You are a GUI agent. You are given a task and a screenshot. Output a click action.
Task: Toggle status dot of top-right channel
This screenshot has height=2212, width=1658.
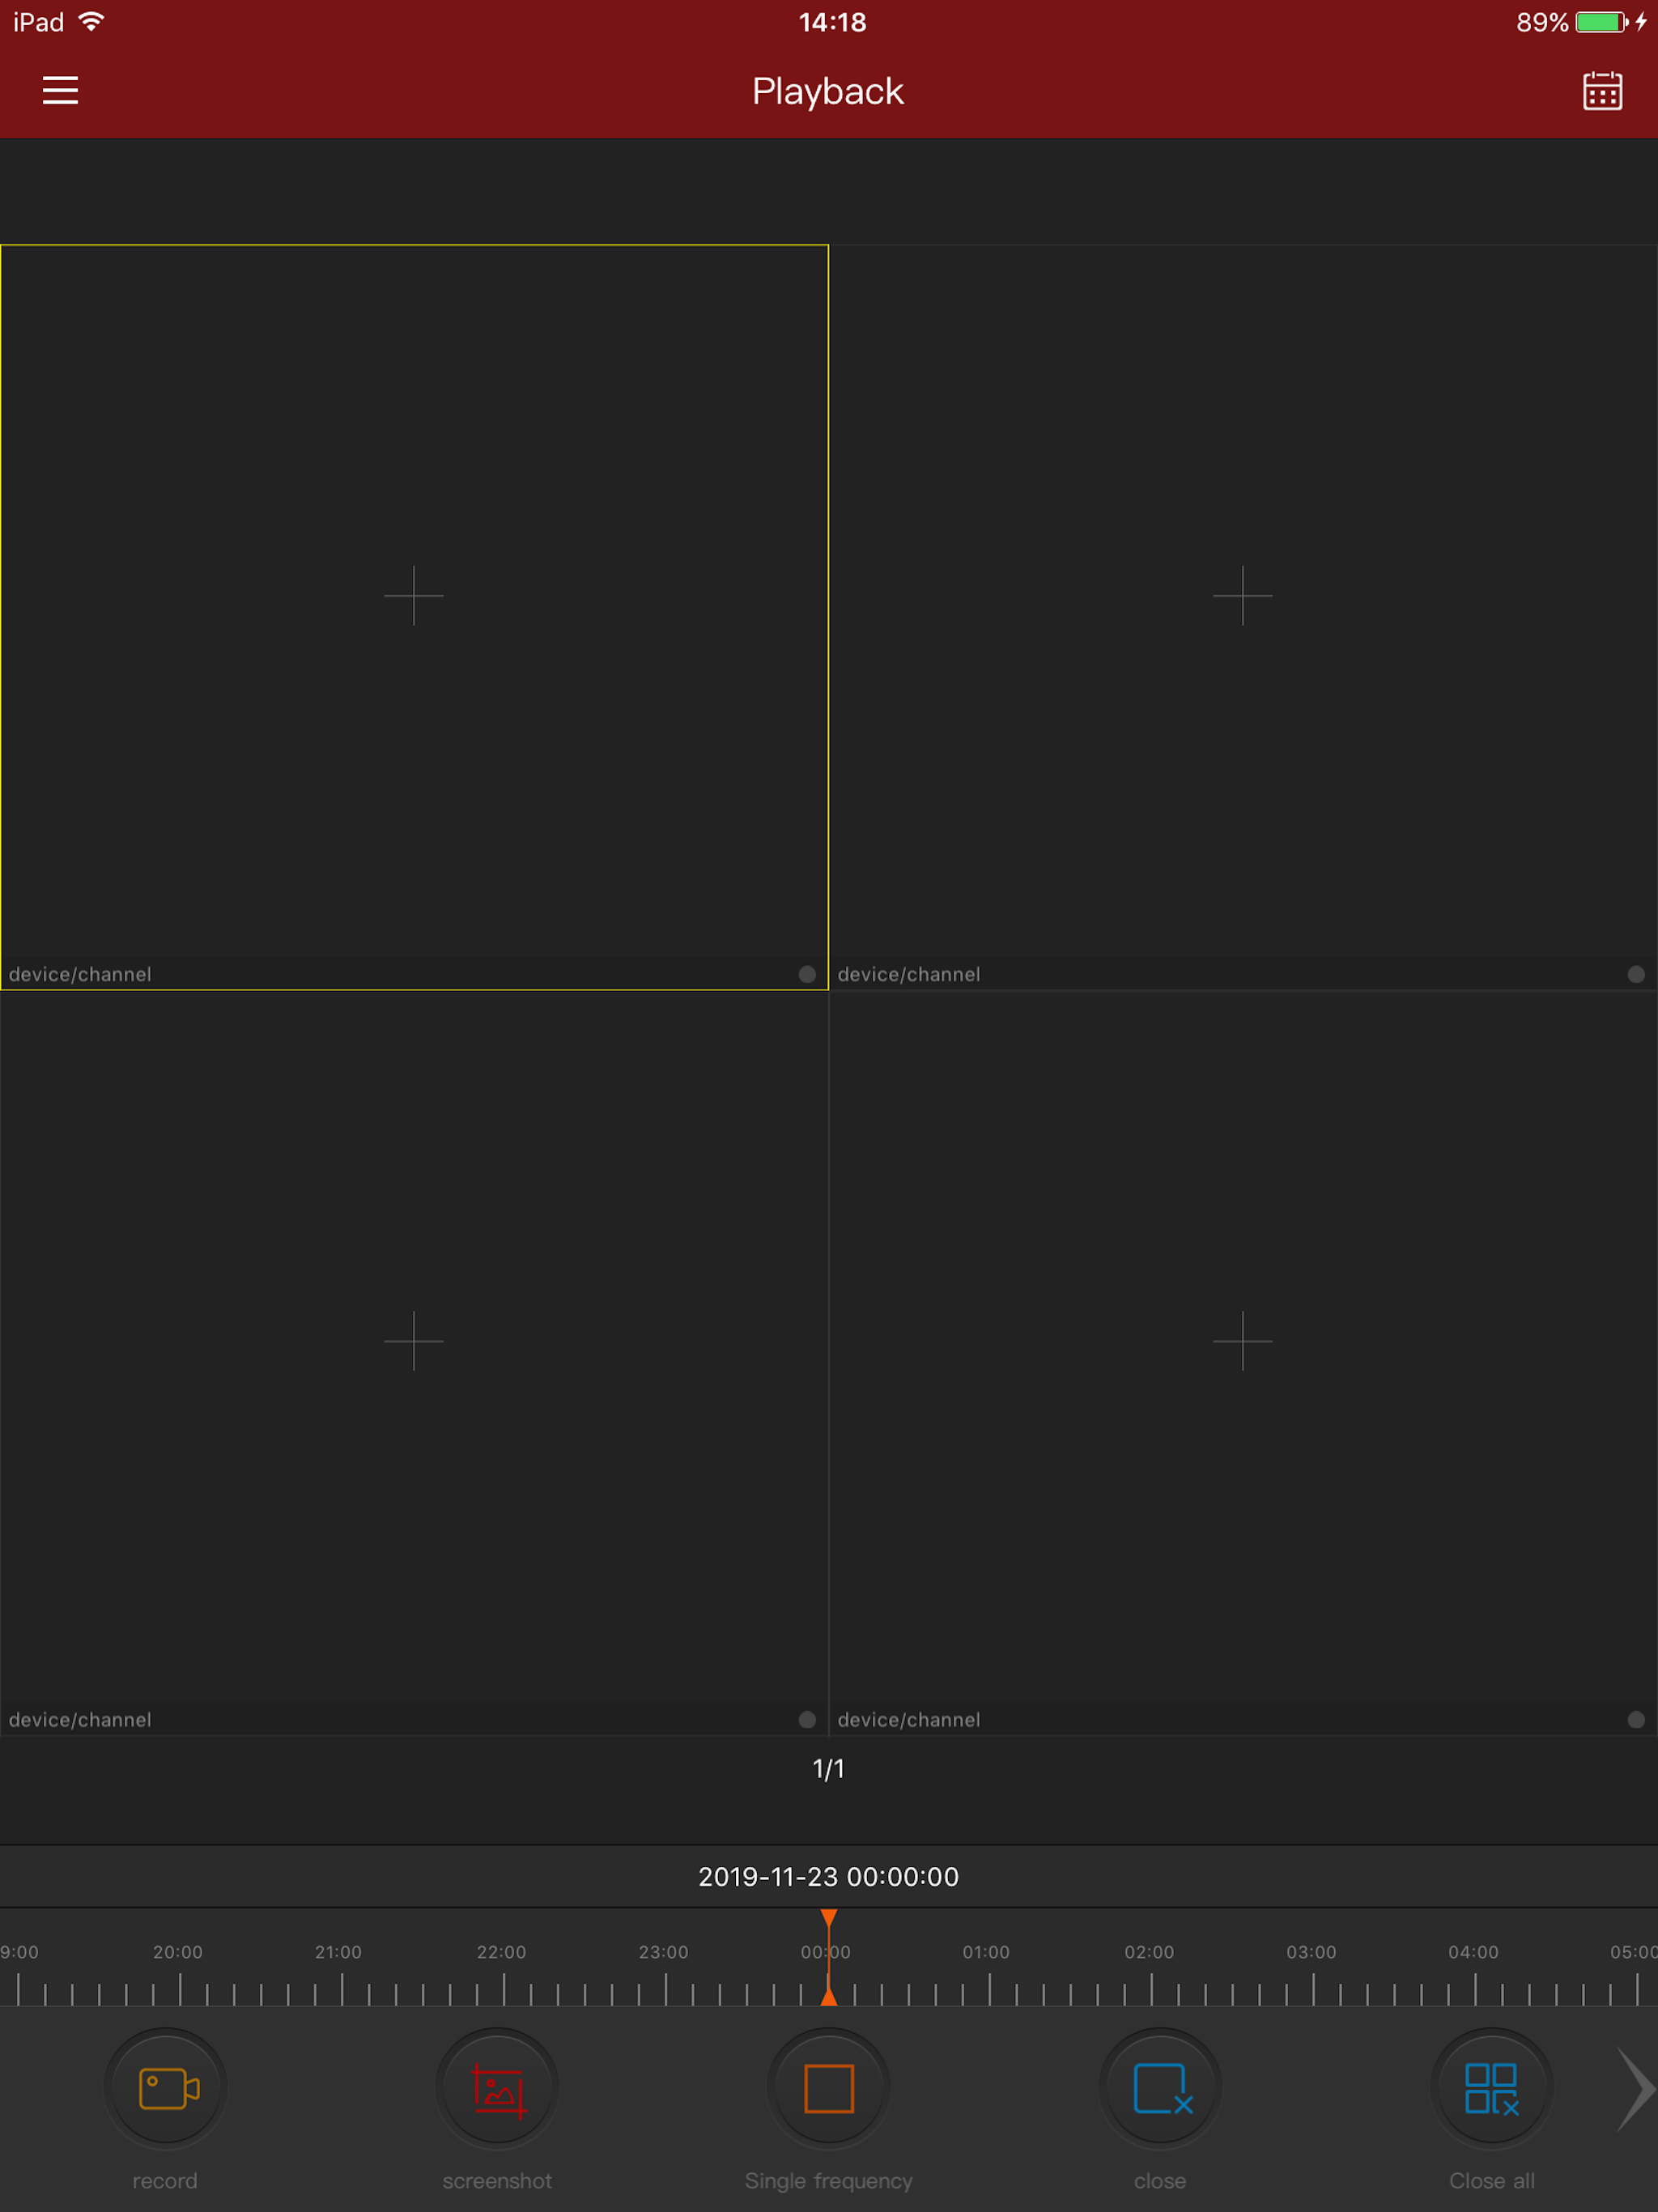pyautogui.click(x=1636, y=974)
